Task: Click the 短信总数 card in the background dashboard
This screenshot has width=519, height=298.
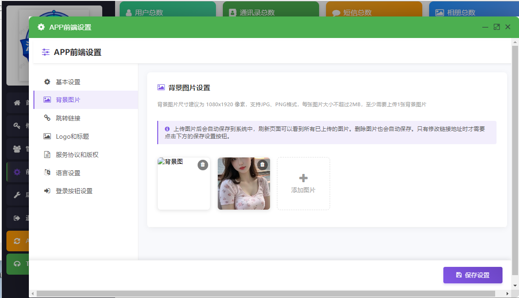Action: tap(374, 9)
